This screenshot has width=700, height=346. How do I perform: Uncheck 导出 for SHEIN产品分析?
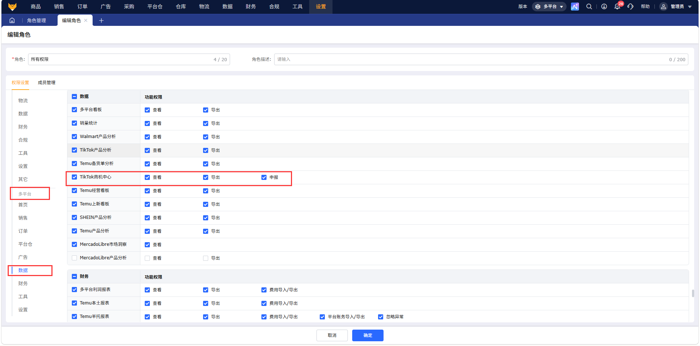coord(206,218)
